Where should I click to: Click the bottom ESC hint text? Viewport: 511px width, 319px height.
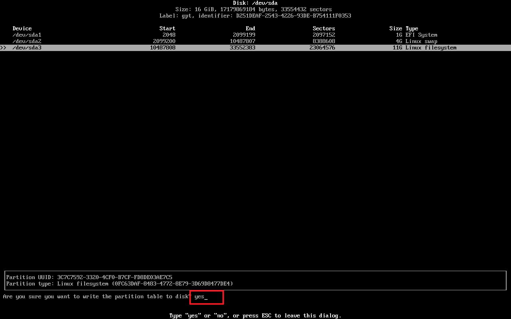pyautogui.click(x=255, y=316)
